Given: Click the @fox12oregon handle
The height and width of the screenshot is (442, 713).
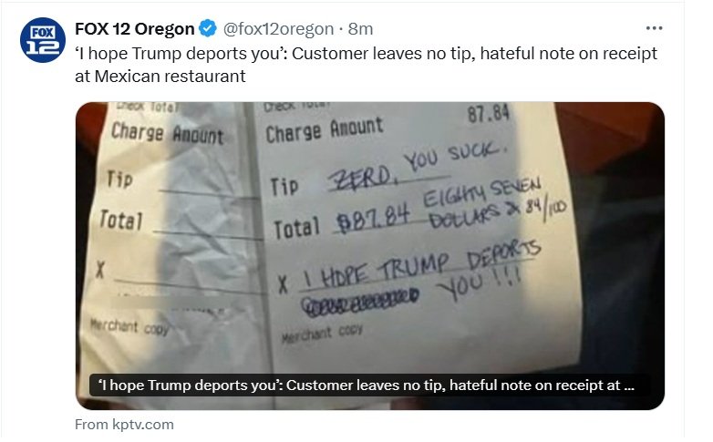Looking at the screenshot, I should (x=278, y=28).
